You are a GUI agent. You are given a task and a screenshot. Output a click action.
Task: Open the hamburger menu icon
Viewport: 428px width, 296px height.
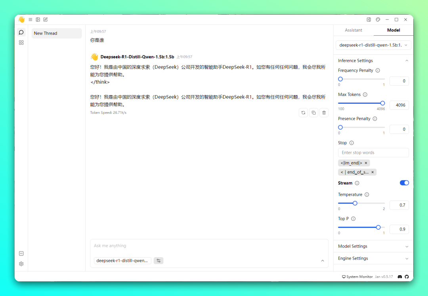pos(30,20)
